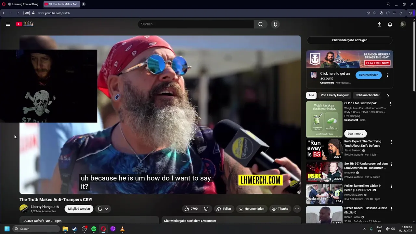Click Herunterladen on World of Warships ad
This screenshot has width=416, height=234.
click(369, 75)
